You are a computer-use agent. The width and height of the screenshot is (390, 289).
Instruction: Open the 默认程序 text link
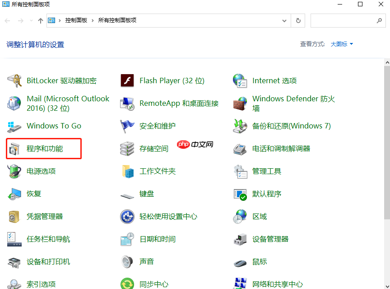(267, 194)
